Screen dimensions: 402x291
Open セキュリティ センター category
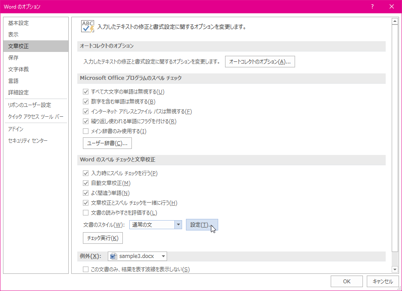36,141
